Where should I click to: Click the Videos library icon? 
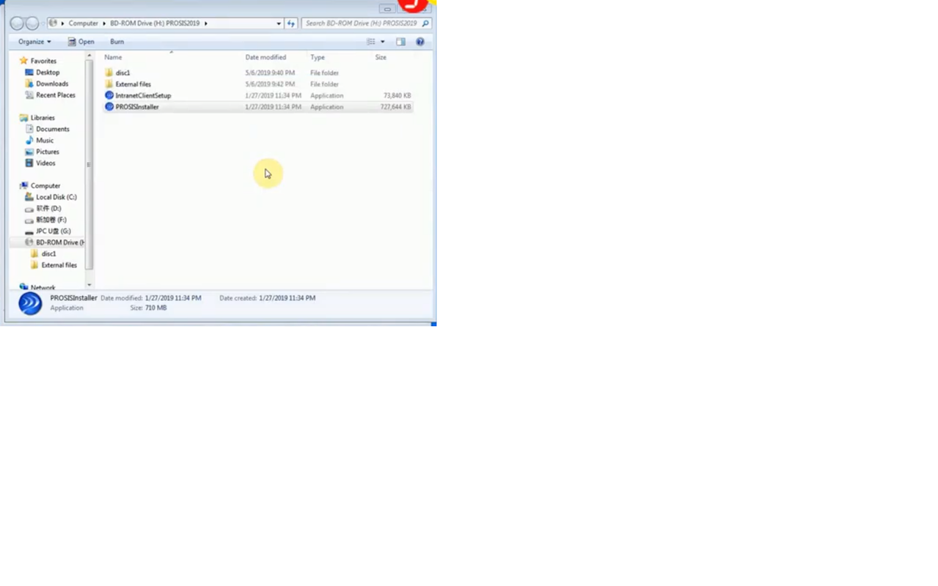(x=29, y=163)
